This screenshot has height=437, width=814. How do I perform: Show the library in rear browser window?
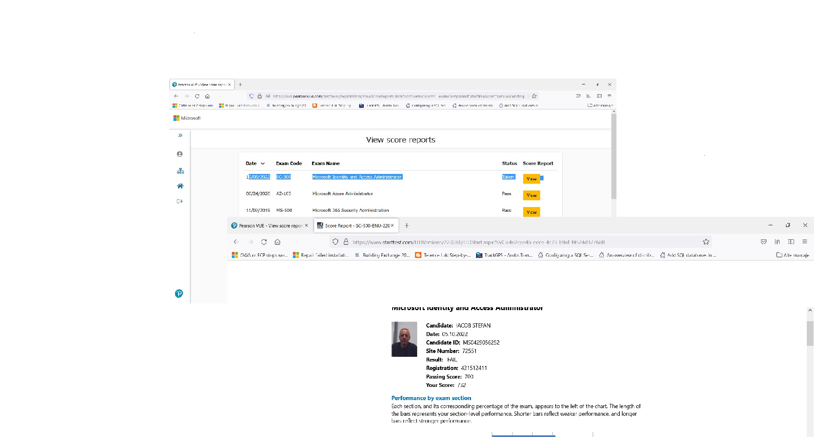click(588, 96)
